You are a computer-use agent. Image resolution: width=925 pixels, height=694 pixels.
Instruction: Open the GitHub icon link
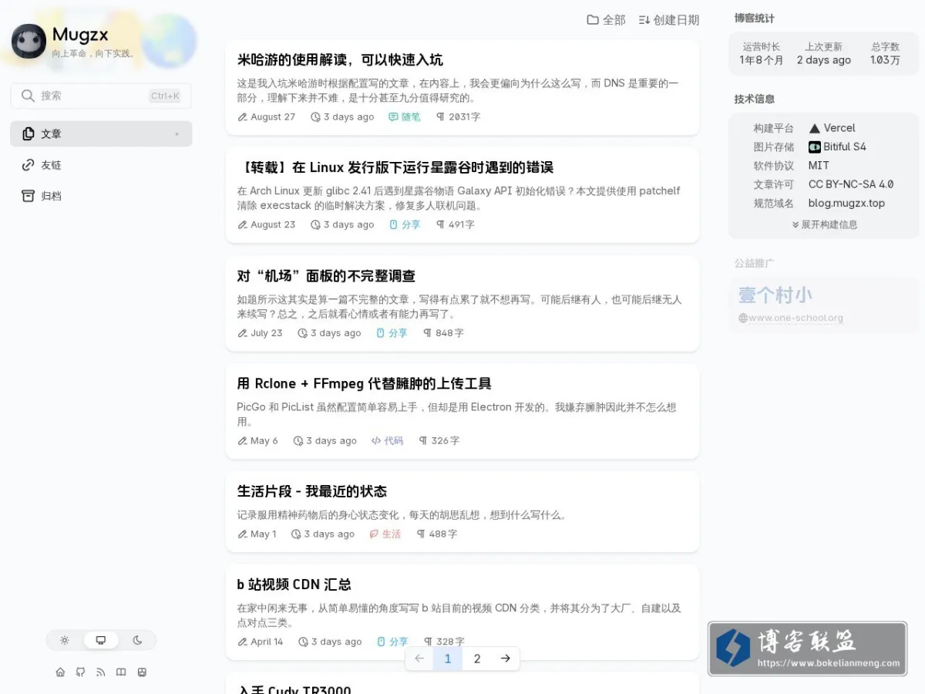coord(80,672)
